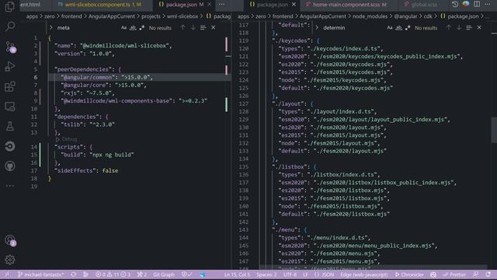Viewport: 497px width, 280px height.
Task: Open the Testing flask view
Action: [x=10, y=126]
